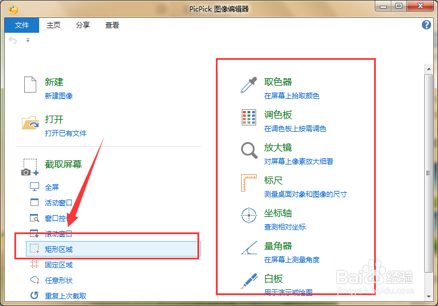Image resolution: width=438 pixels, height=306 pixels.
Task: Click the Fixed Region icon
Action: pyautogui.click(x=35, y=264)
